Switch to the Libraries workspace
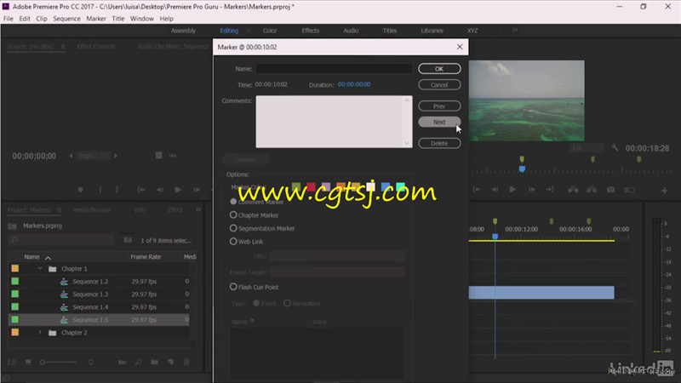This screenshot has height=383, width=681. (x=432, y=31)
